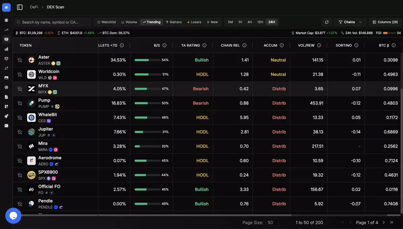
Task: Open the globe icon in left sidebar
Action: click(x=6, y=87)
